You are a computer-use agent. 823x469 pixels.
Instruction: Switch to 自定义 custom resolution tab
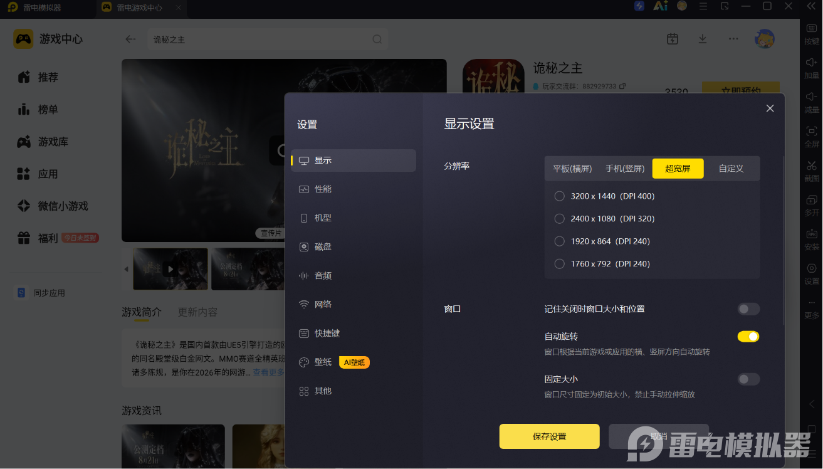tap(731, 169)
